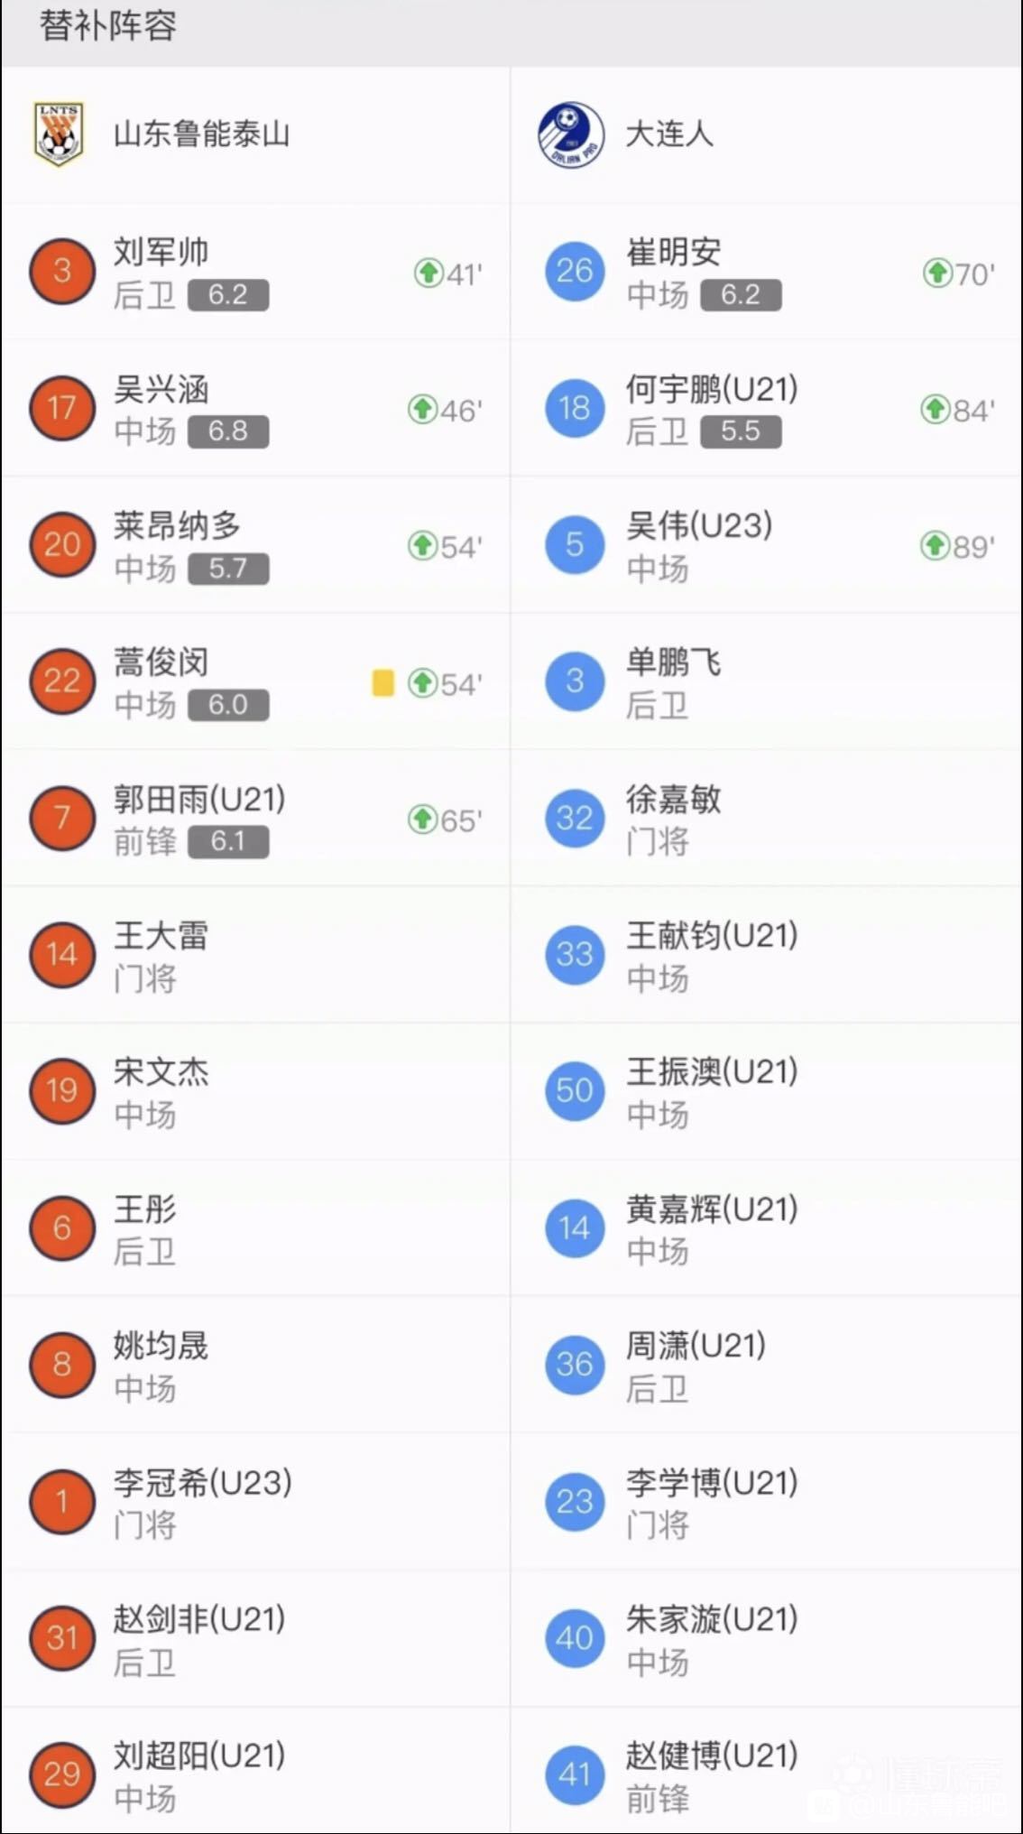Select the blue number 5 badge for 吴伟

[575, 544]
